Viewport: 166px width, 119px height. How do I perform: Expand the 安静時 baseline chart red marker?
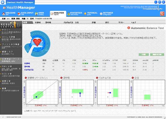point(26,78)
